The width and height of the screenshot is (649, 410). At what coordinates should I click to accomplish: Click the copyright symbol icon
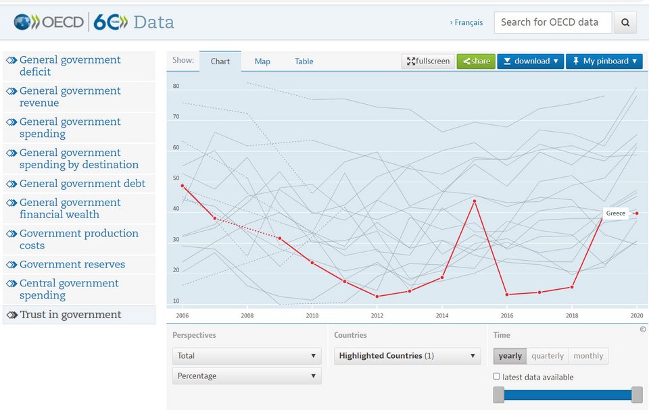click(x=643, y=330)
